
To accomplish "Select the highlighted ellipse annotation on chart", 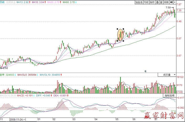I will [120, 35].
